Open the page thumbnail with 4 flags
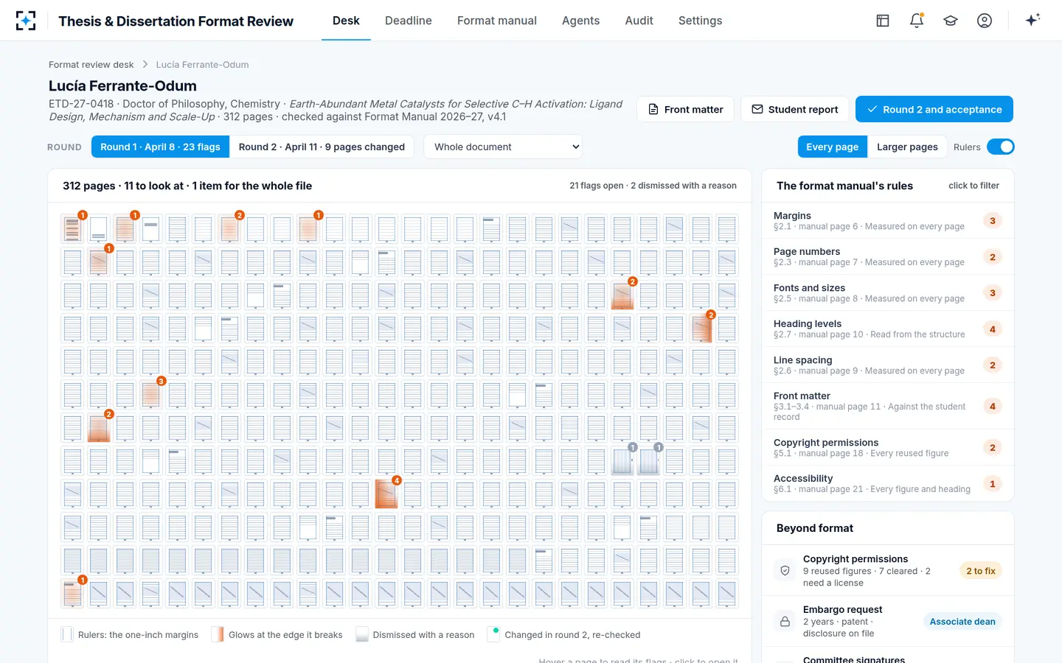The width and height of the screenshot is (1062, 663). 386,494
